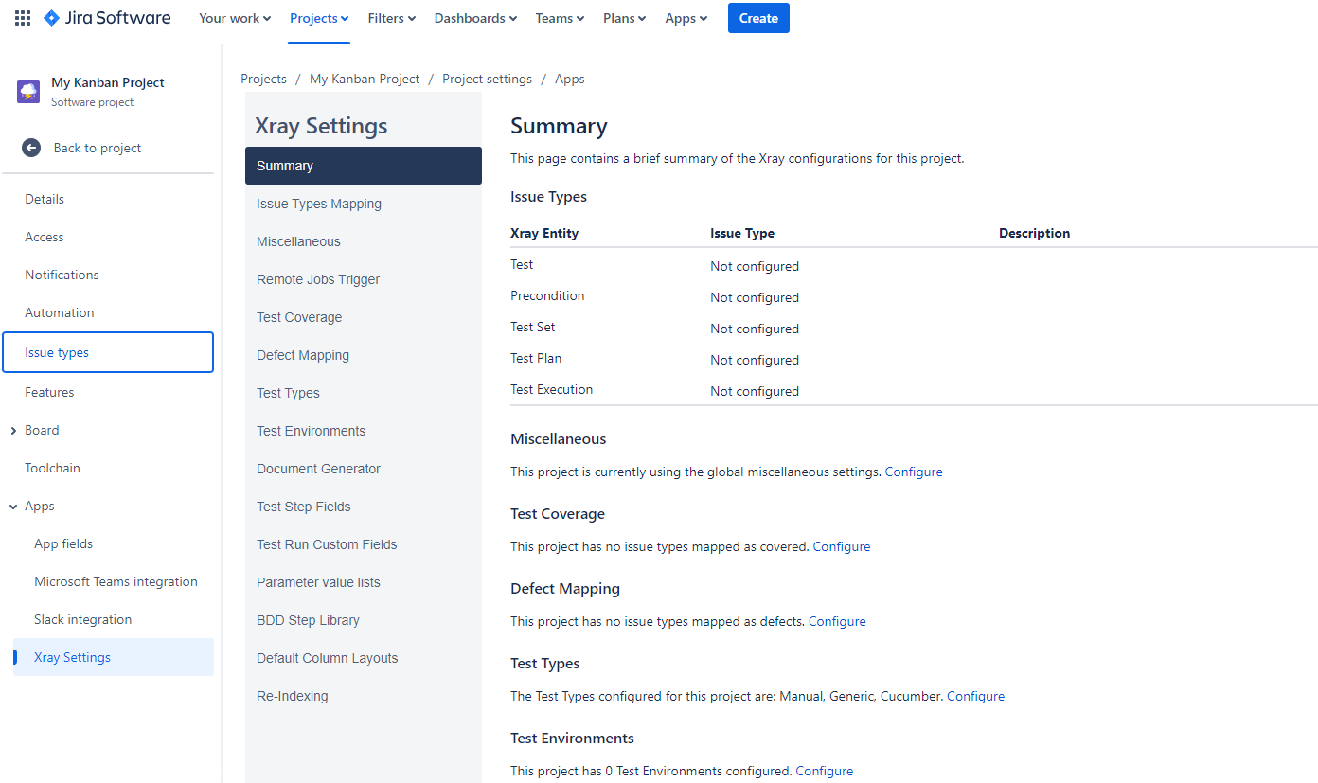This screenshot has height=783, width=1318.
Task: Open the Dashboards dropdown
Action: (475, 18)
